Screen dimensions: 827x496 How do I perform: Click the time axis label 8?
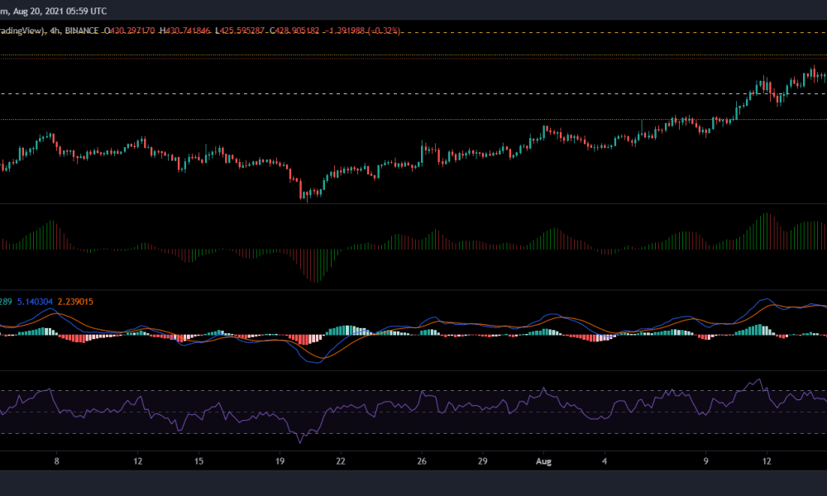click(56, 461)
